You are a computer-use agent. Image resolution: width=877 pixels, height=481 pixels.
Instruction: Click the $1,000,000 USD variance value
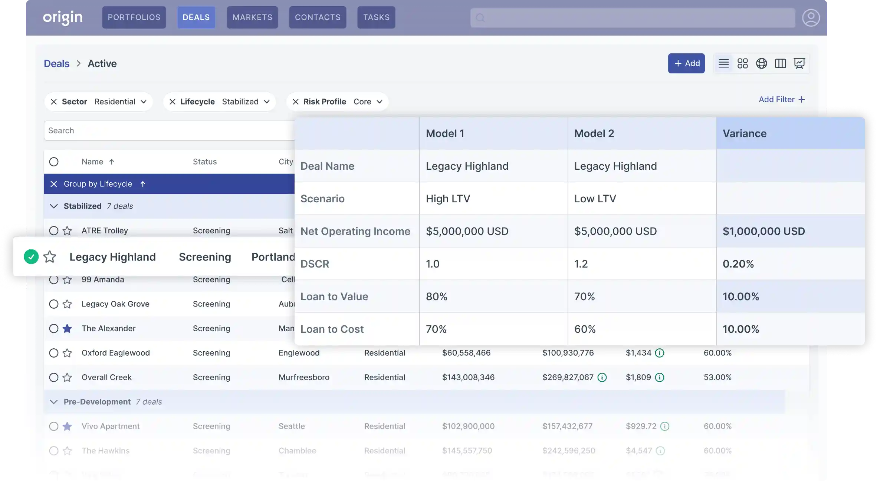pos(764,231)
